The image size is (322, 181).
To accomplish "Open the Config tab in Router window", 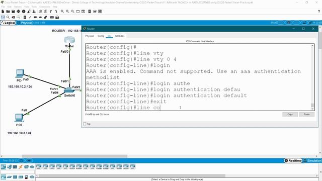I will point(101,36).
